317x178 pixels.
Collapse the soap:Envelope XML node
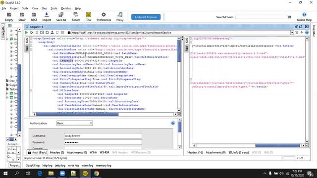click(x=31, y=39)
